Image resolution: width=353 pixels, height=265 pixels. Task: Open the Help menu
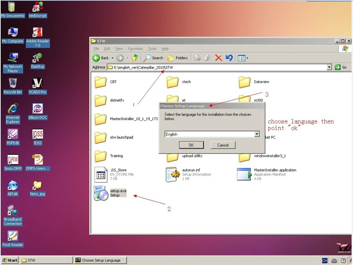[x=165, y=49]
